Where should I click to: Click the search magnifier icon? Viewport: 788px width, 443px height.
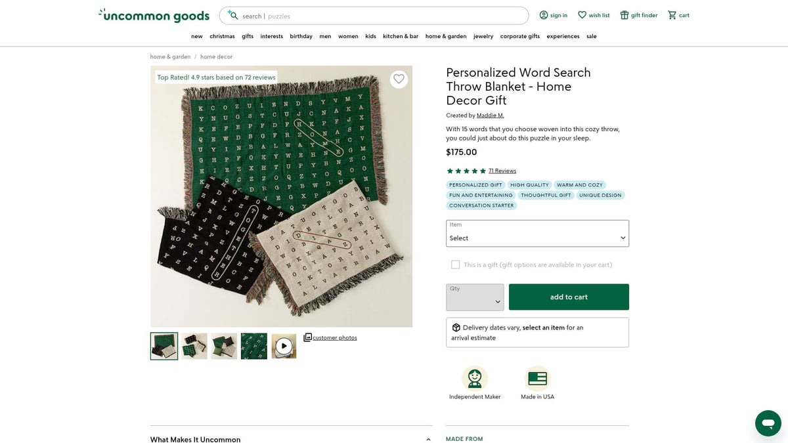pos(233,15)
